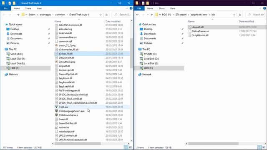This screenshot has width=267, height=150.
Task: Click 'steamapps' breadcrumb in left address bar
Action: point(45,15)
